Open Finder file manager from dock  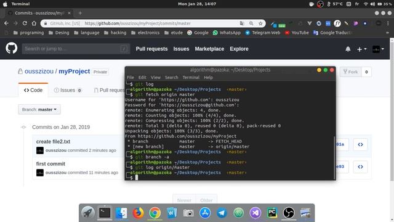click(x=121, y=213)
